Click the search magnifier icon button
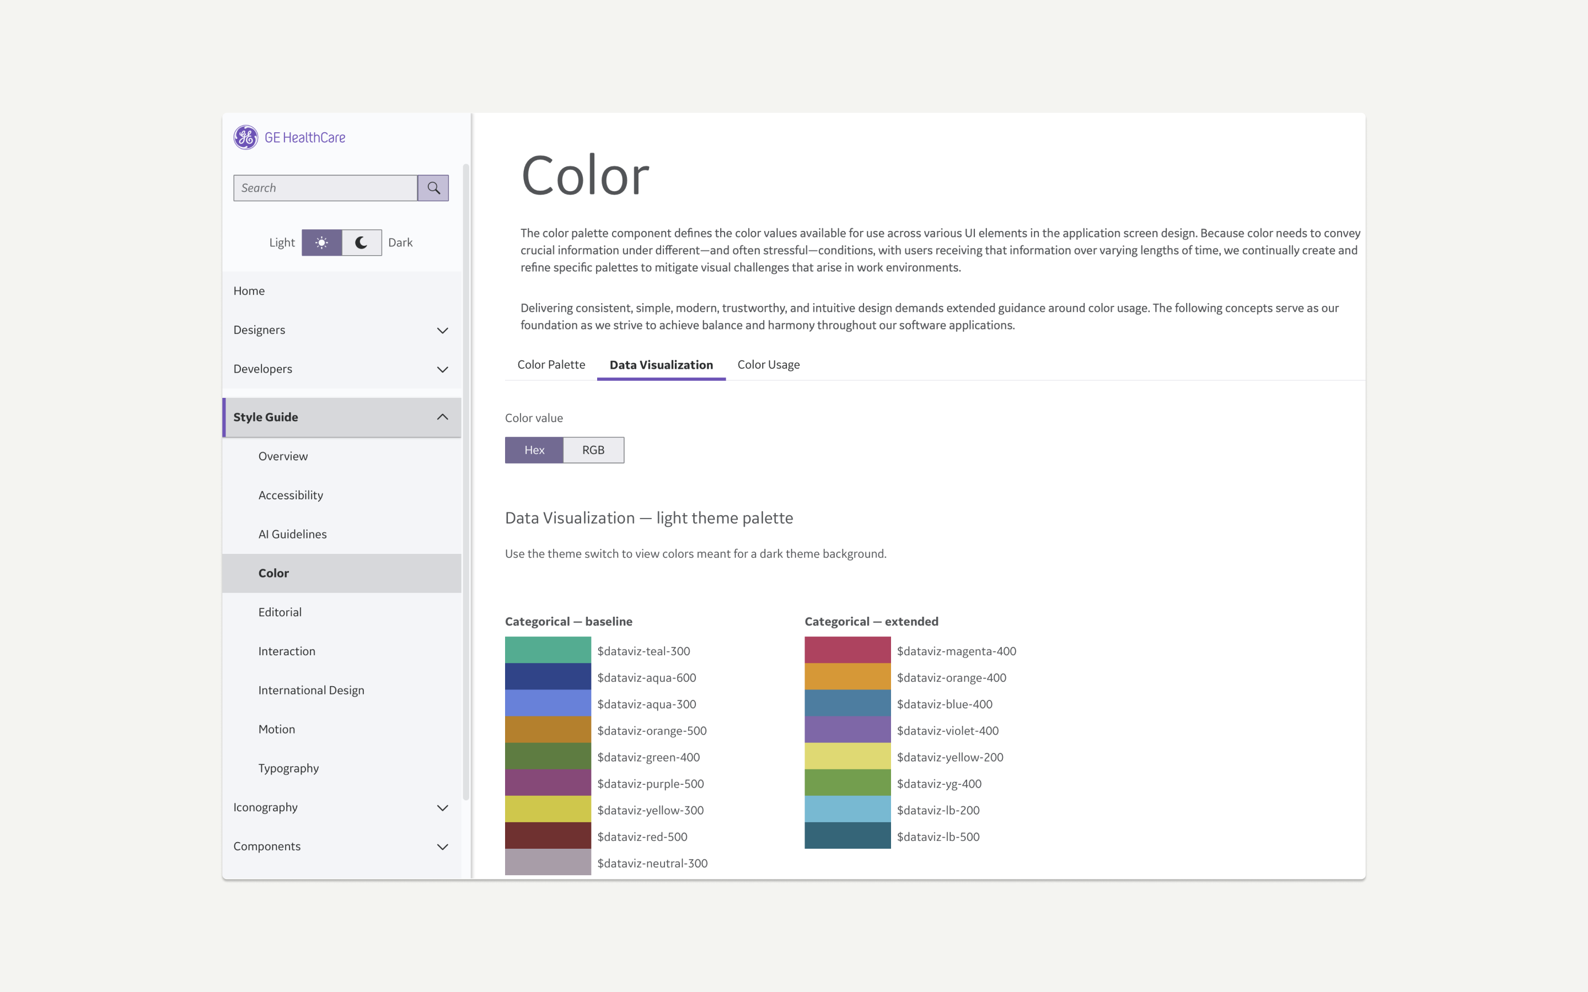Viewport: 1588px width, 992px height. (433, 187)
